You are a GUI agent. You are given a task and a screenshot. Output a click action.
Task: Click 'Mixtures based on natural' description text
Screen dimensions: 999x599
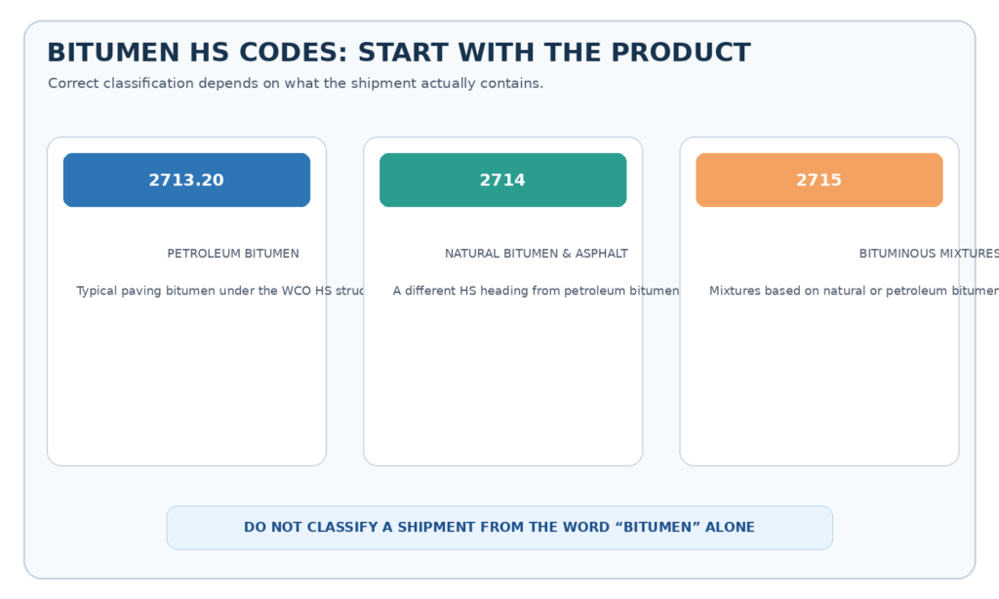pyautogui.click(x=854, y=291)
